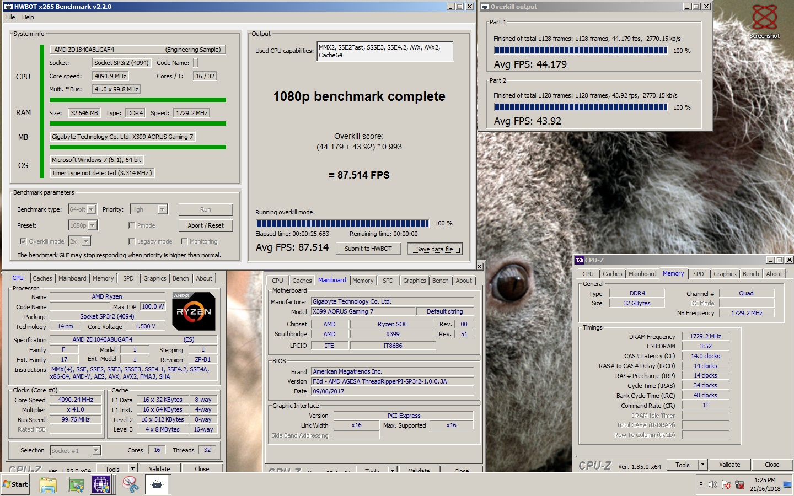The width and height of the screenshot is (794, 496).
Task: Open the About tab in the CPU-Z Memory window
Action: pos(774,274)
